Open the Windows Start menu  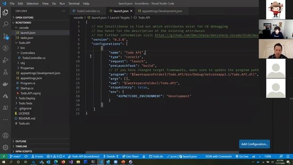click(x=4, y=162)
